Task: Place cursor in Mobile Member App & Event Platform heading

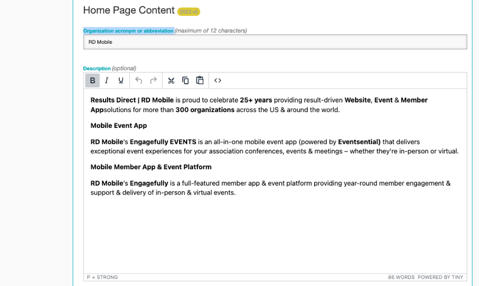Action: tap(151, 167)
